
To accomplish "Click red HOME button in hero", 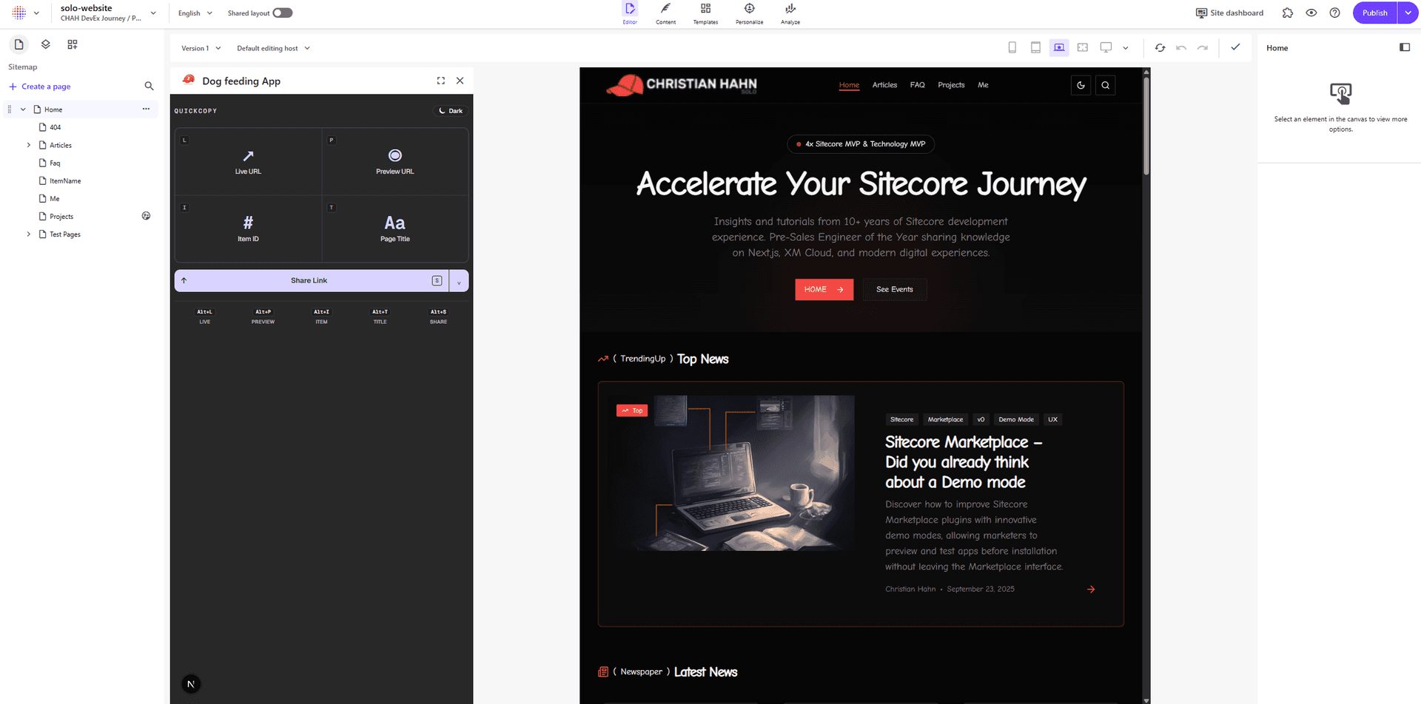I will pos(824,289).
